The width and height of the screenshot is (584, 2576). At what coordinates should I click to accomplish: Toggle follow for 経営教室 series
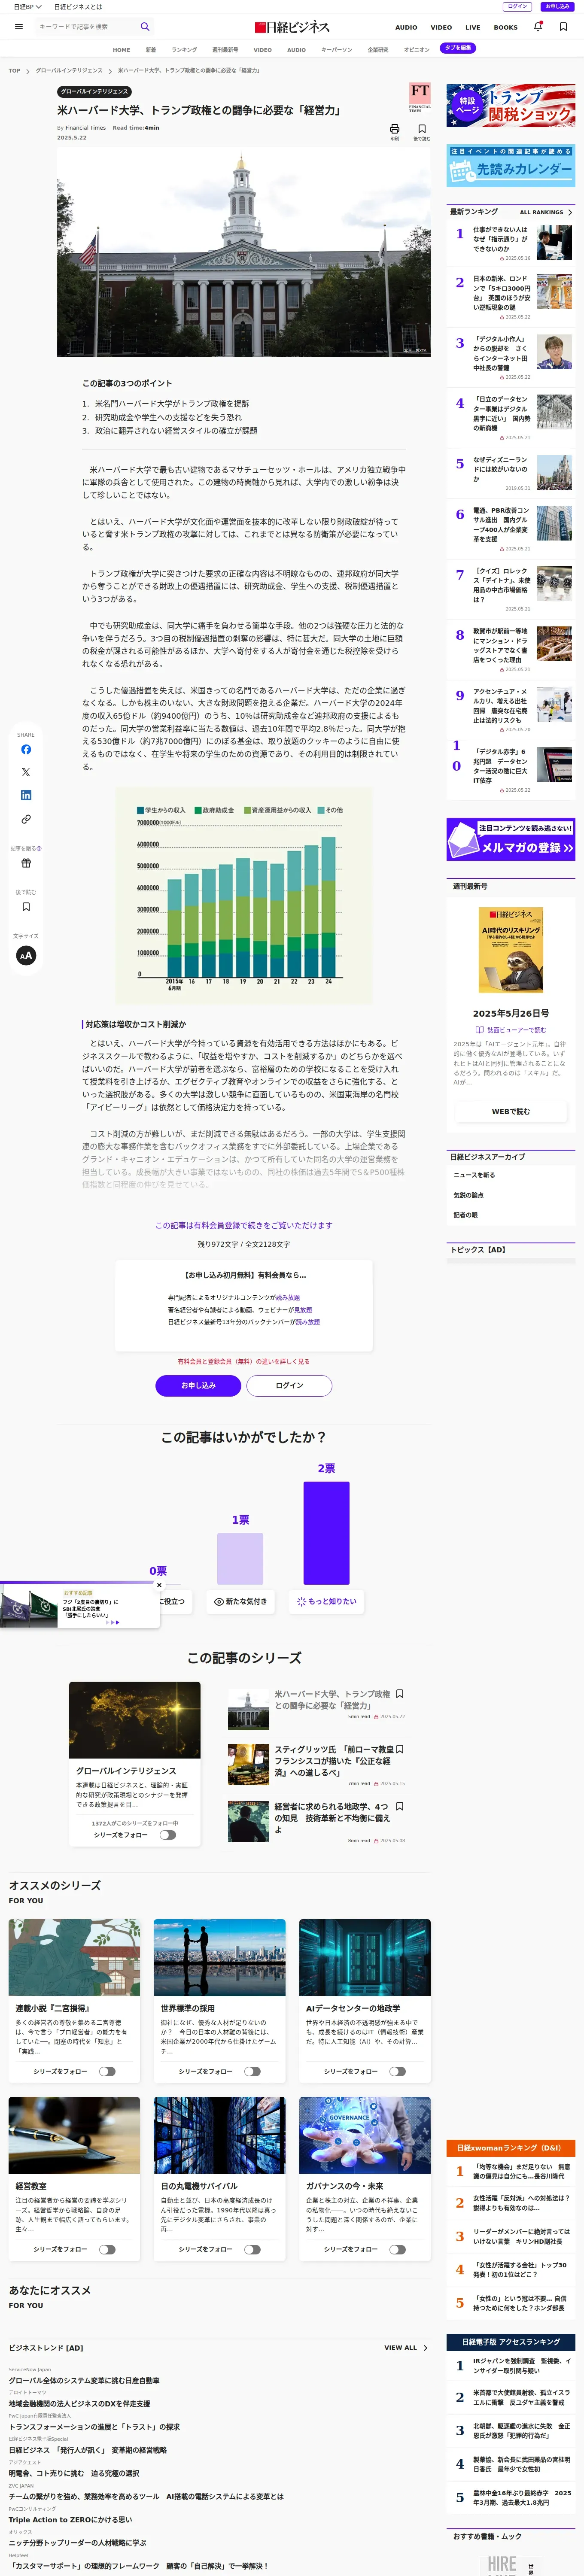pos(107,2249)
